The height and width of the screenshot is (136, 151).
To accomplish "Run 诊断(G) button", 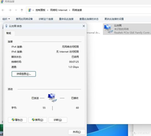I will pos(58,120).
